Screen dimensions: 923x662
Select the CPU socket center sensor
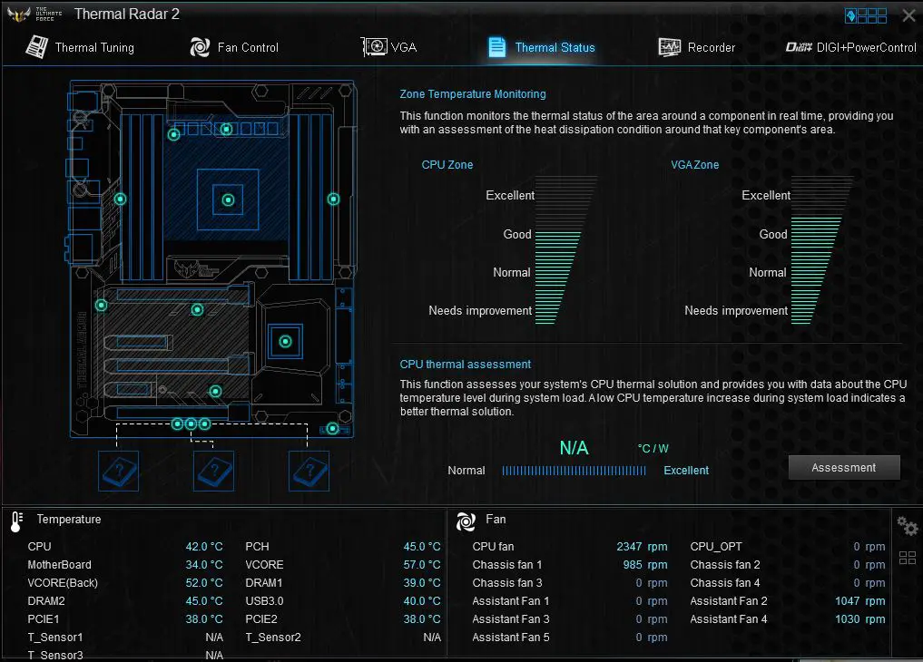(x=228, y=200)
